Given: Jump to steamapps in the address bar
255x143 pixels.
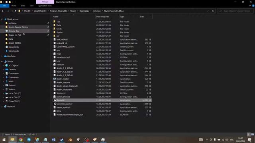Looking at the screenshot, I should (x=84, y=11).
